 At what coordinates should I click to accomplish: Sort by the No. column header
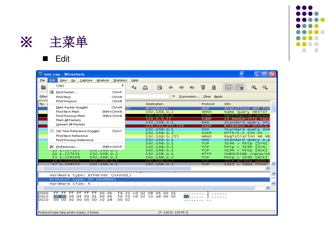[x=43, y=104]
